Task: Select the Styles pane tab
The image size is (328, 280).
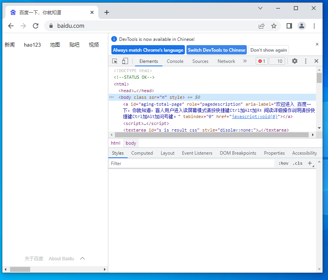Action: (x=118, y=153)
